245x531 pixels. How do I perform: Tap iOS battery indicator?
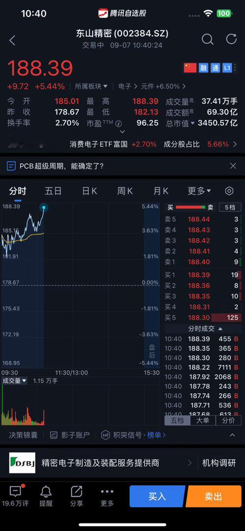223,14
